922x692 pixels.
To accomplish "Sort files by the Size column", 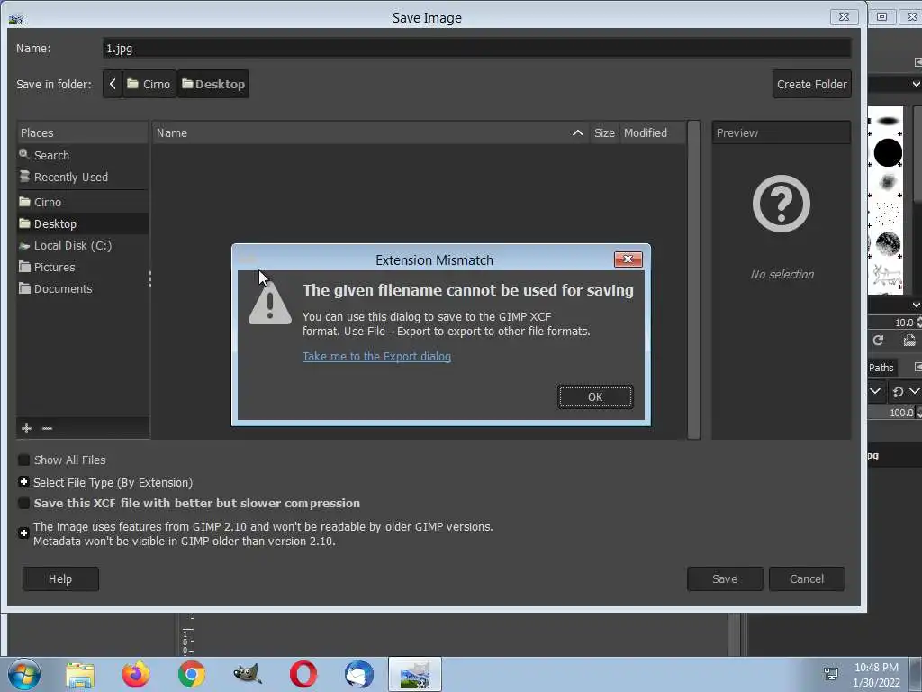I will click(x=604, y=133).
